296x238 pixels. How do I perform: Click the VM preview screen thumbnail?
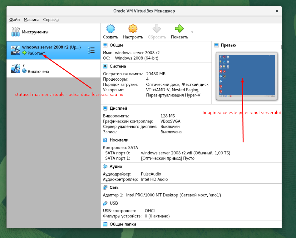click(x=247, y=76)
